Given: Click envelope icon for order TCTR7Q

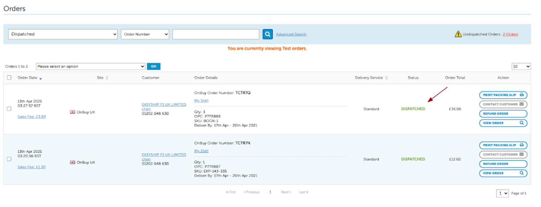Looking at the screenshot, I should [x=521, y=104].
